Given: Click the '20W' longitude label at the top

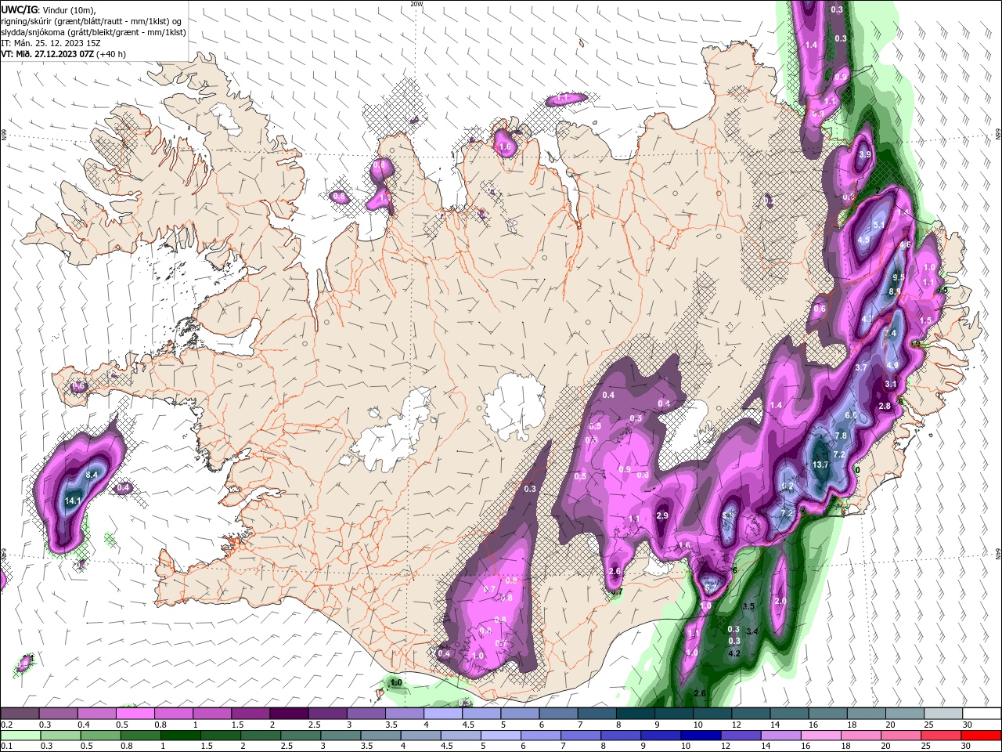Looking at the screenshot, I should pos(416,4).
